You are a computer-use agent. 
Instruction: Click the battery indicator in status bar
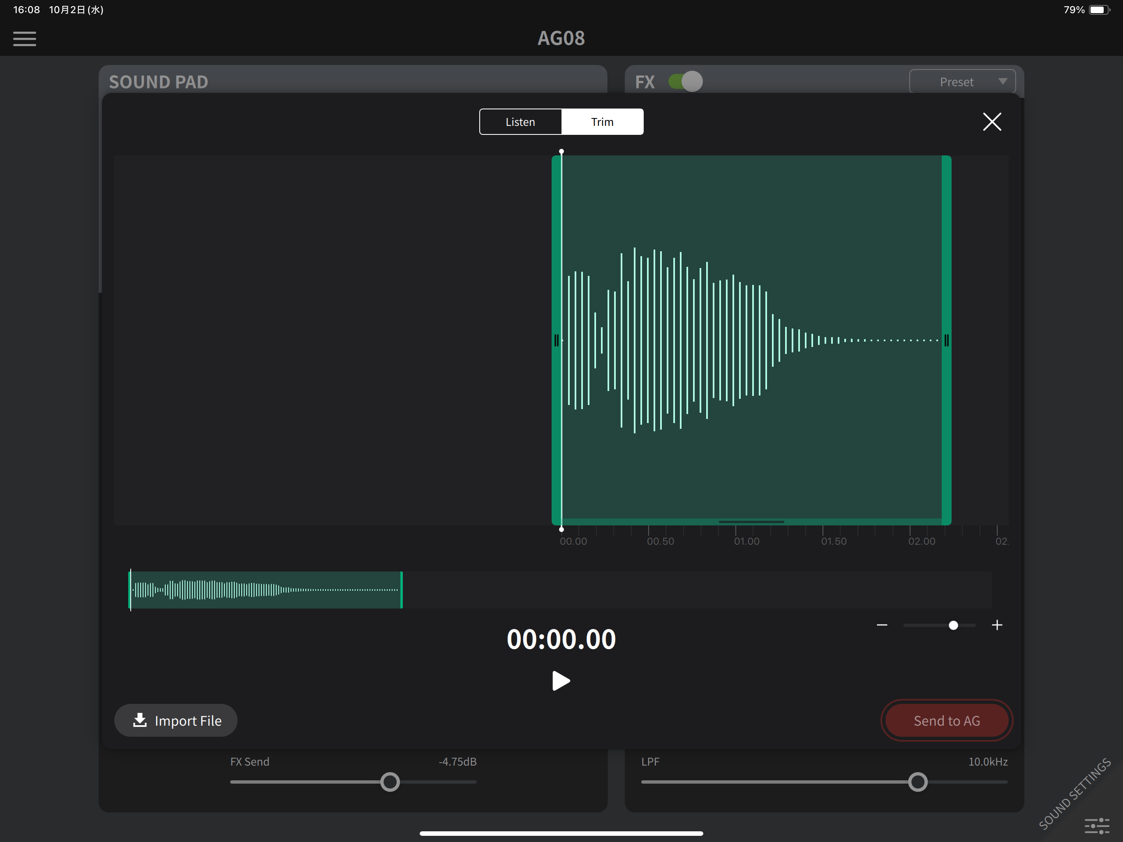tap(1100, 10)
